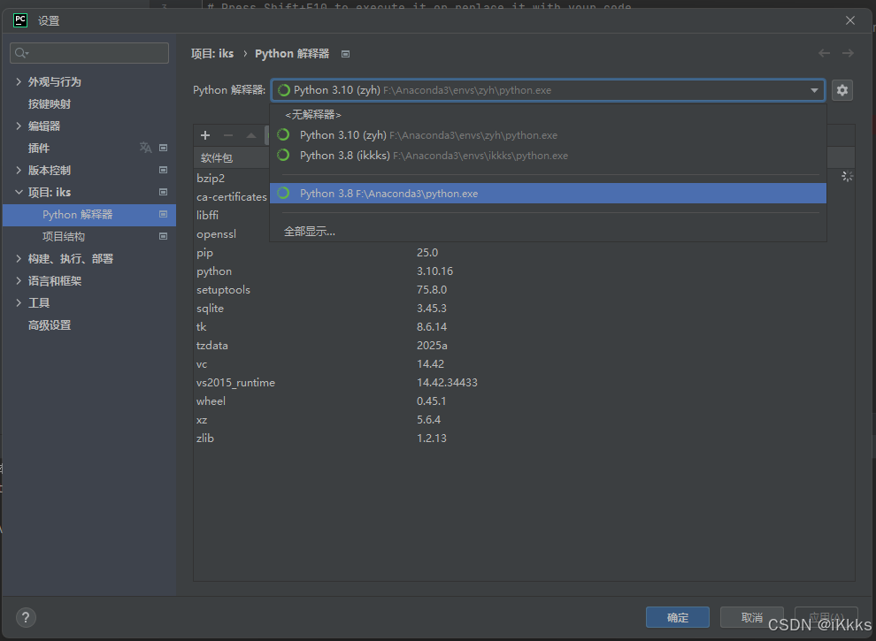Click the breadcrumb project-scope icon after Python 解释器
Image resolution: width=876 pixels, height=641 pixels.
tap(345, 54)
